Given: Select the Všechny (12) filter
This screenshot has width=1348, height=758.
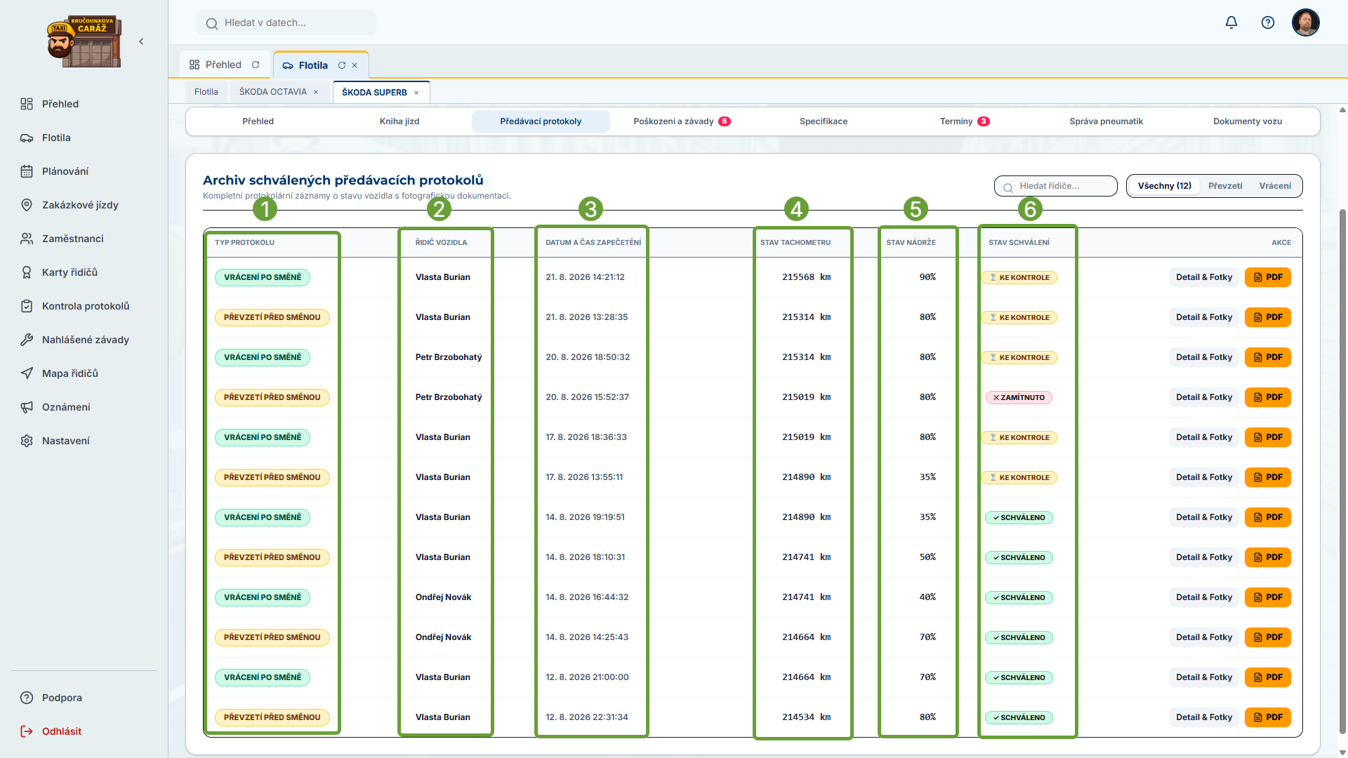Looking at the screenshot, I should pos(1165,186).
